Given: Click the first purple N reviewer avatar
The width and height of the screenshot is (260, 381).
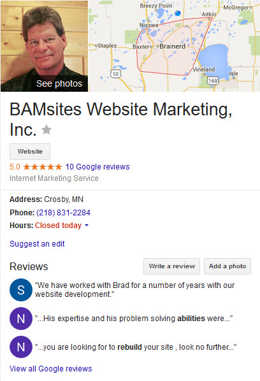Looking at the screenshot, I should (x=21, y=319).
